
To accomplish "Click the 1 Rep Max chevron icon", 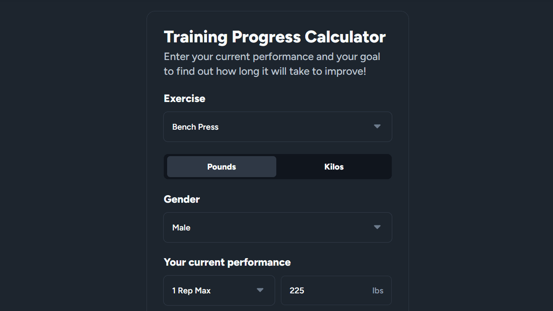I will click(260, 290).
